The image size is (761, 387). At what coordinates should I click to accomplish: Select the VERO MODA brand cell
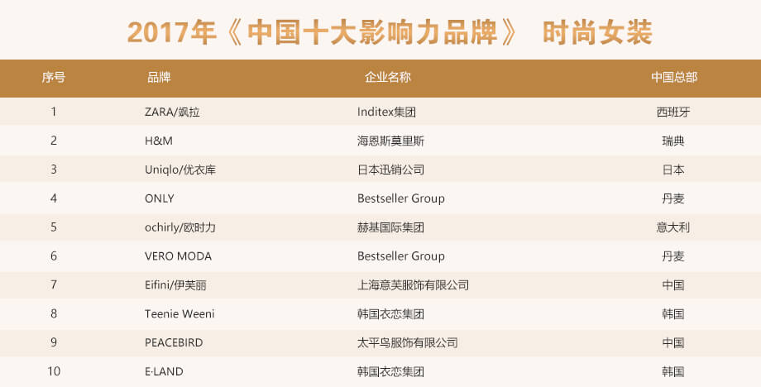(178, 256)
